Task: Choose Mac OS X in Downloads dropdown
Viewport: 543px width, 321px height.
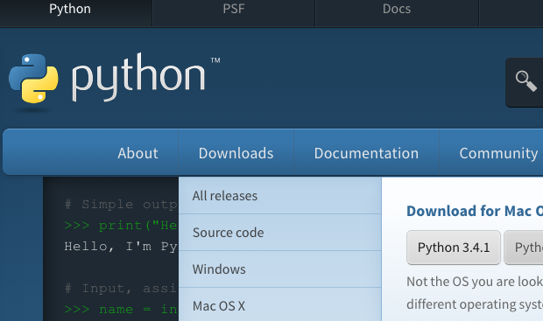Action: click(x=279, y=304)
